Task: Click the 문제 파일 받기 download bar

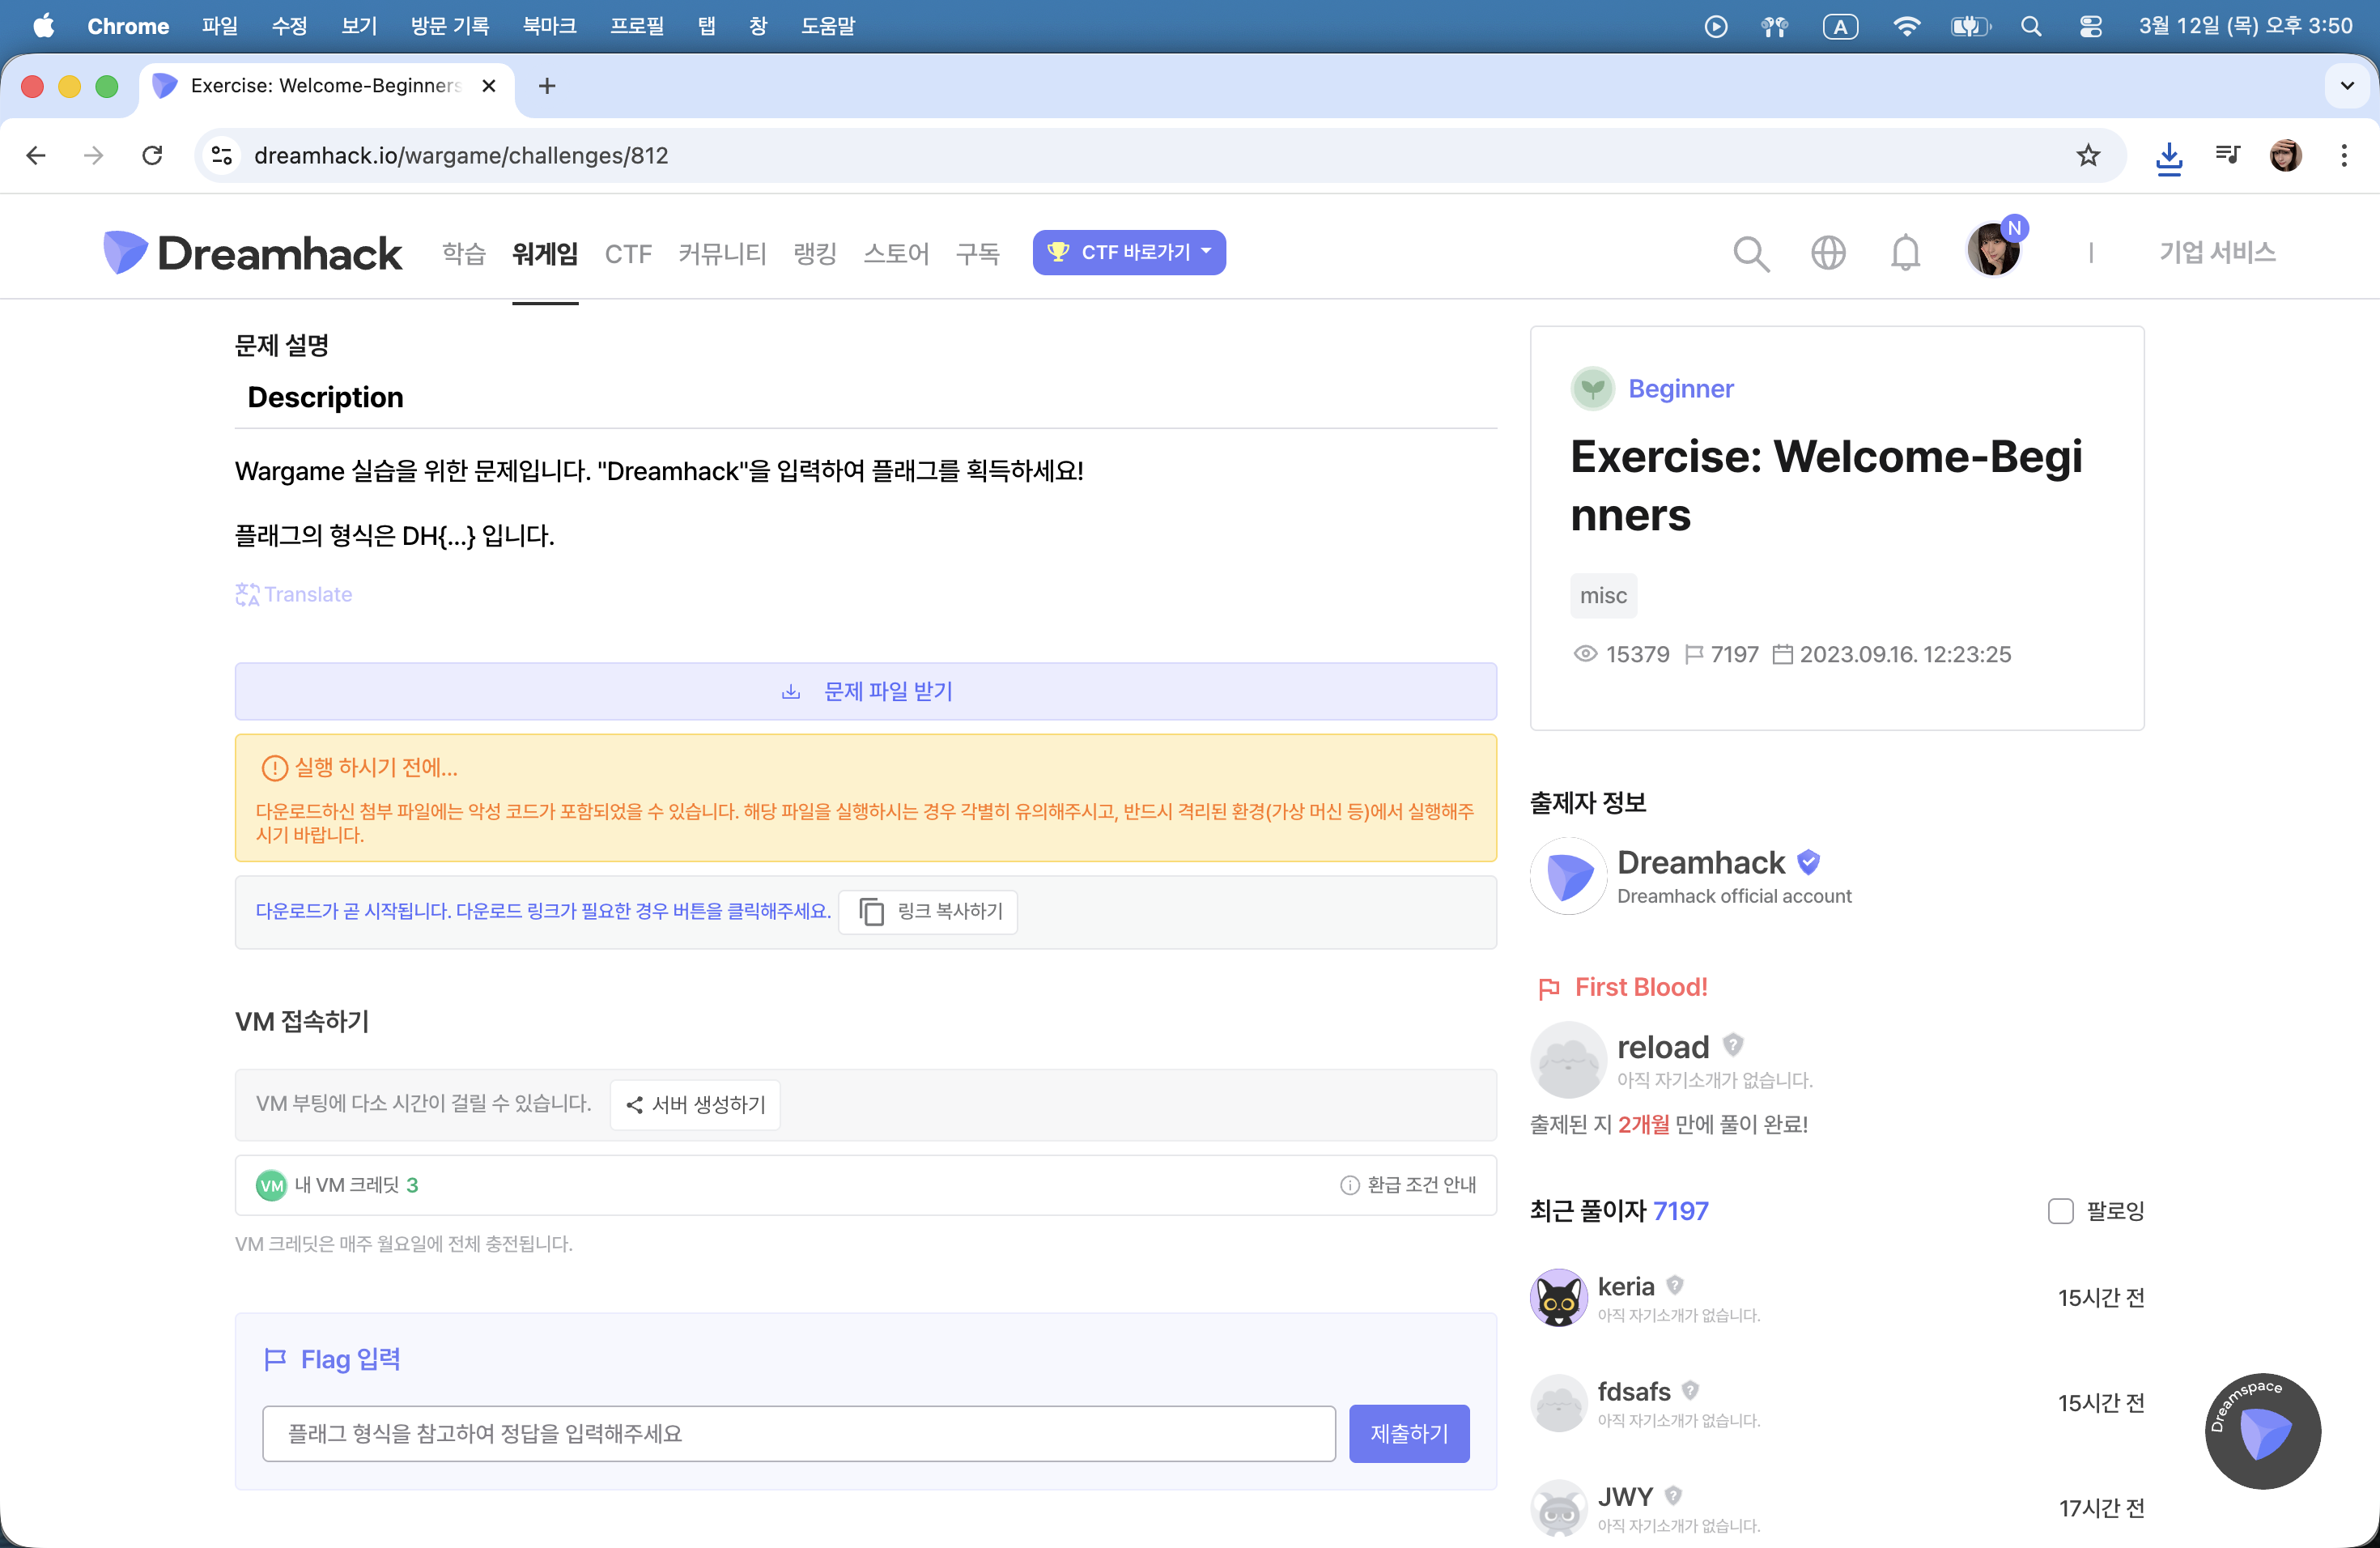Action: click(x=865, y=691)
